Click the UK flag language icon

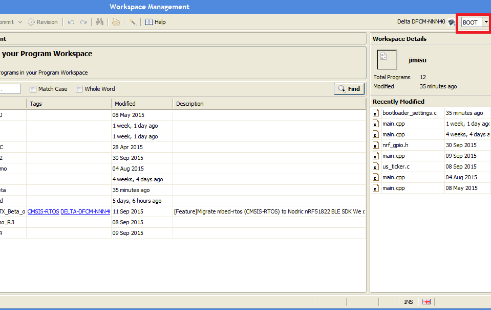pos(426,302)
